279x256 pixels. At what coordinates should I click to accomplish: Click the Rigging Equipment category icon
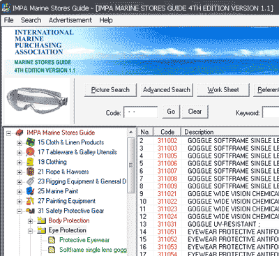point(30,181)
